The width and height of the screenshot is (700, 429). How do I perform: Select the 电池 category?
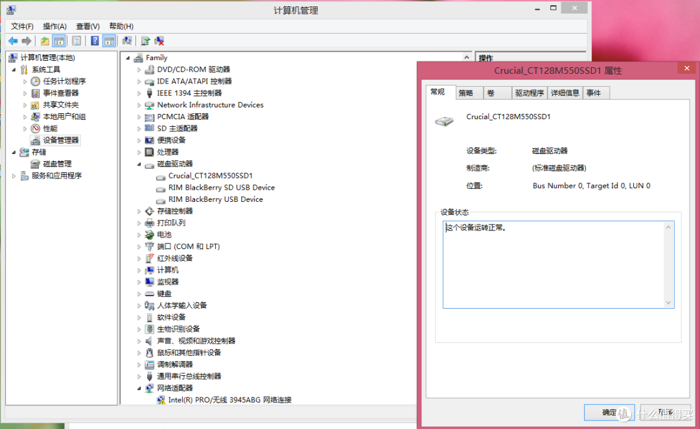tap(164, 235)
